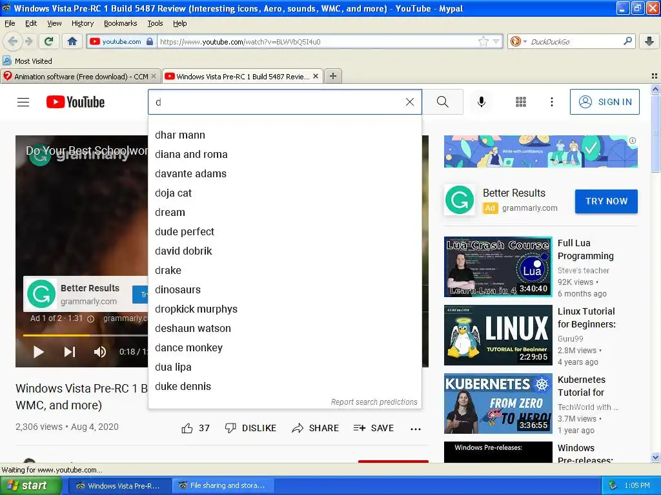
Task: Open the downloads arrow in toolbar
Action: pyautogui.click(x=649, y=41)
